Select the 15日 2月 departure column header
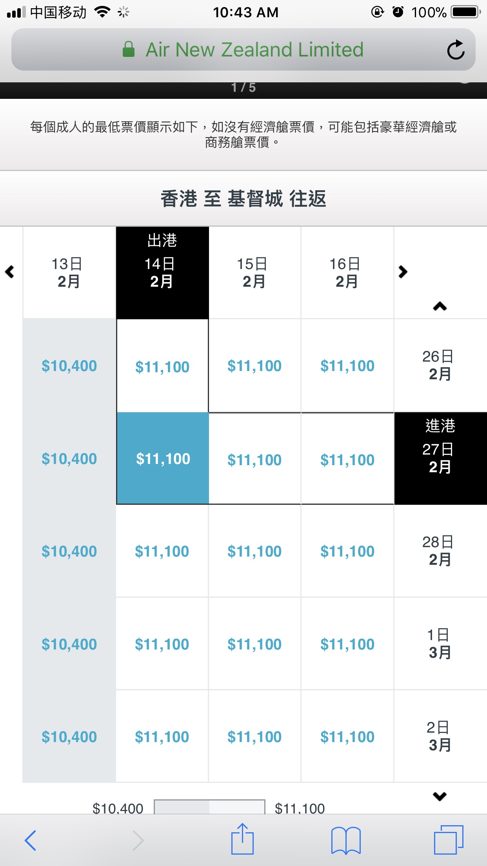Image resolution: width=487 pixels, height=866 pixels. click(254, 273)
